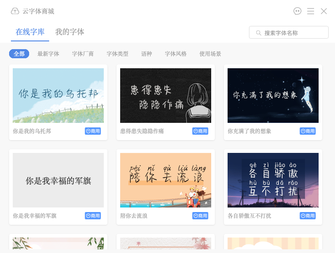Open the 使用场景 filter
Screen dimensions: 335x253
(x=210, y=54)
